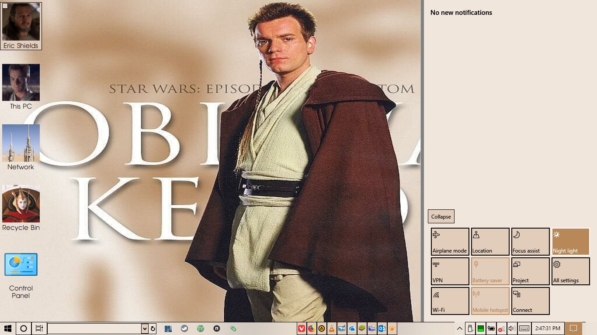This screenshot has height=335, width=597.
Task: Toggle Mobile hotspot tile
Action: pos(490,301)
